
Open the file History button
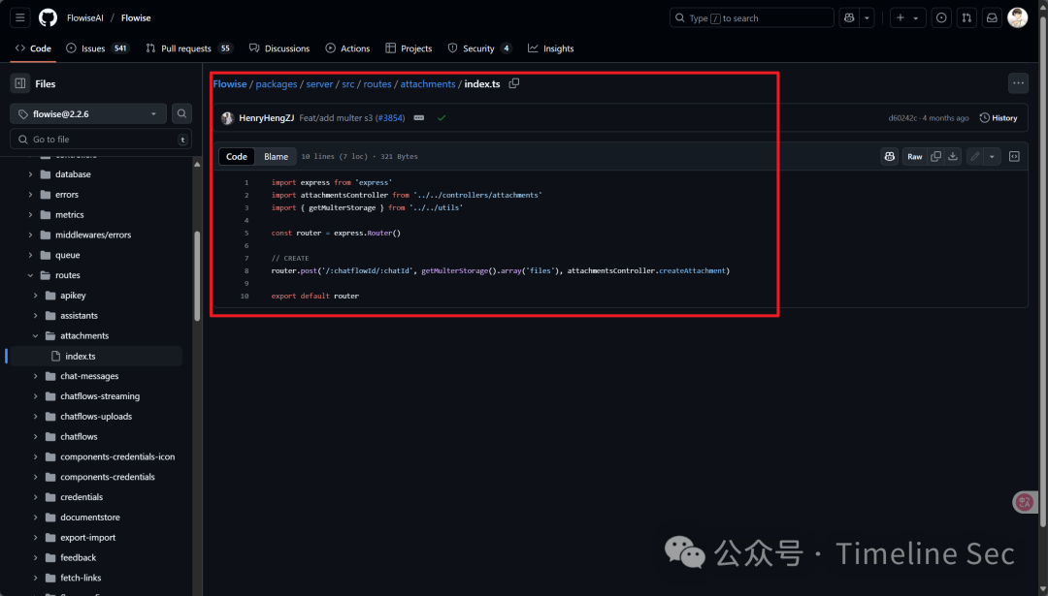tap(999, 118)
